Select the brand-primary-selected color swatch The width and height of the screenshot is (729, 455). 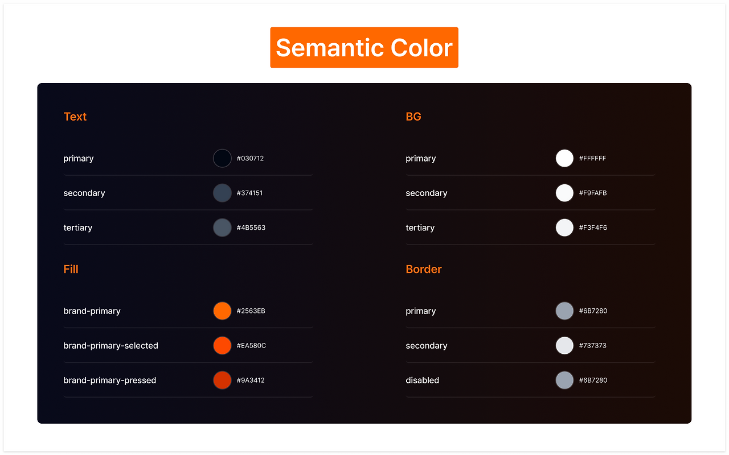point(222,346)
